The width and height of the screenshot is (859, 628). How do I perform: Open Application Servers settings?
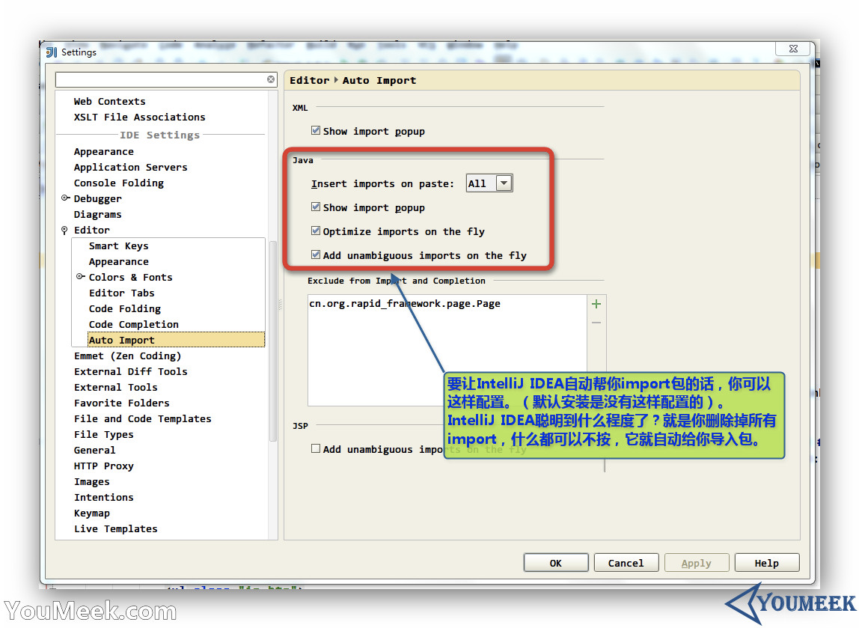pyautogui.click(x=130, y=167)
